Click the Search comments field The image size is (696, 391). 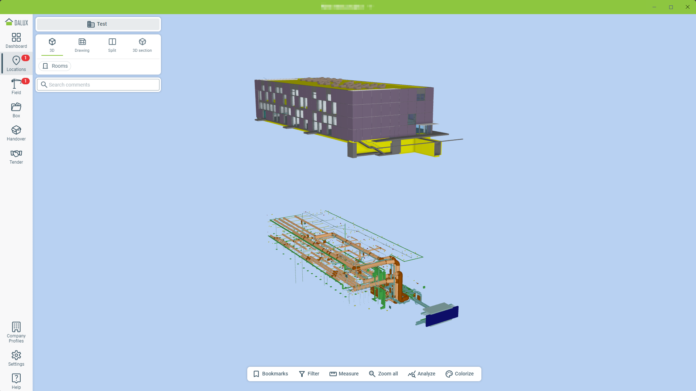click(x=98, y=85)
